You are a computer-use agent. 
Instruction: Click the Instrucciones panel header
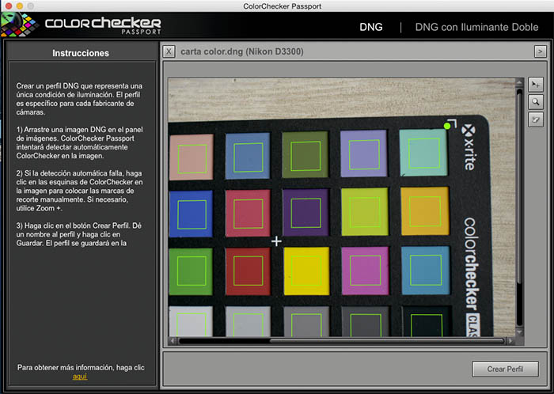pos(81,53)
